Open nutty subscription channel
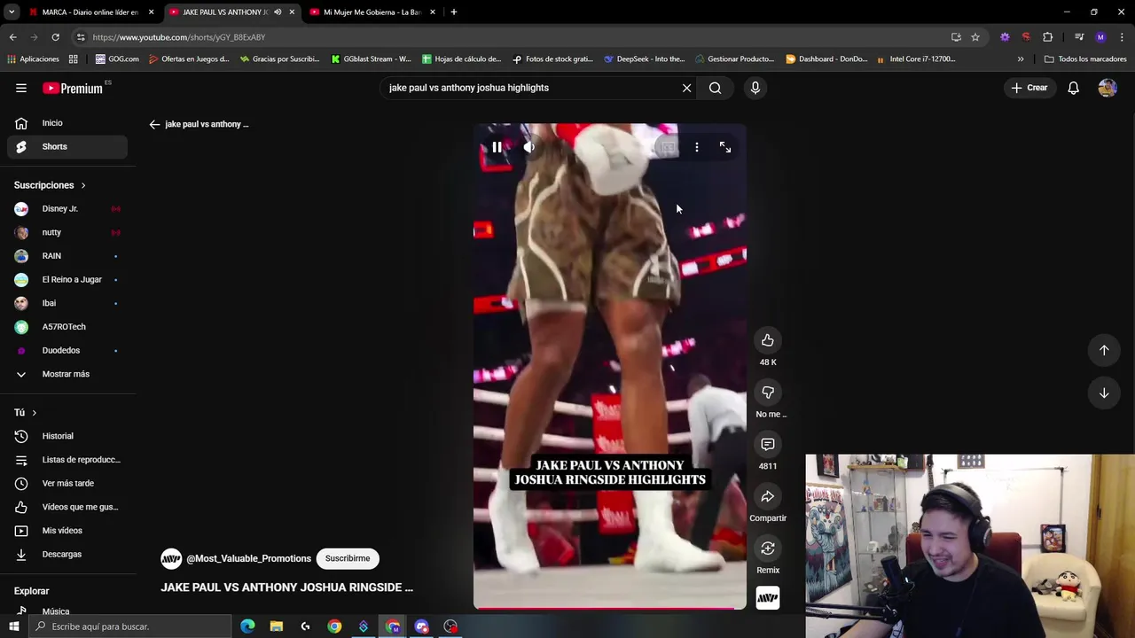Image resolution: width=1135 pixels, height=638 pixels. (67, 232)
